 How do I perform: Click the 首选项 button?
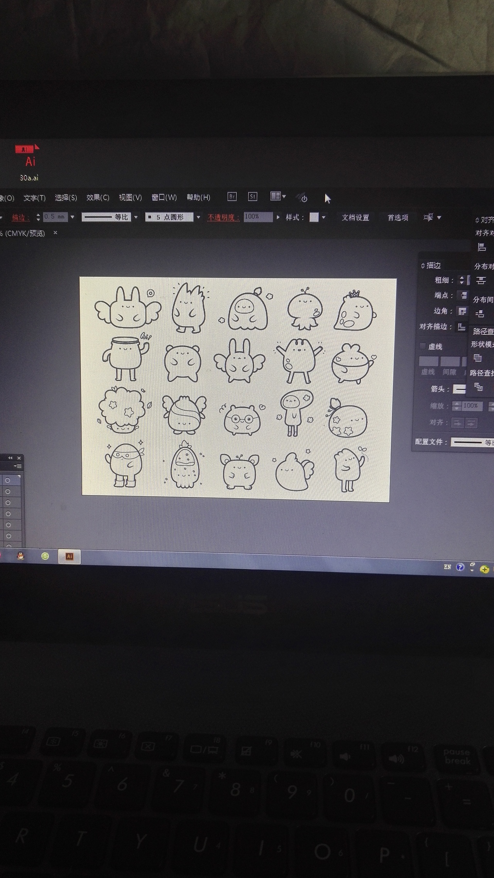pos(398,217)
